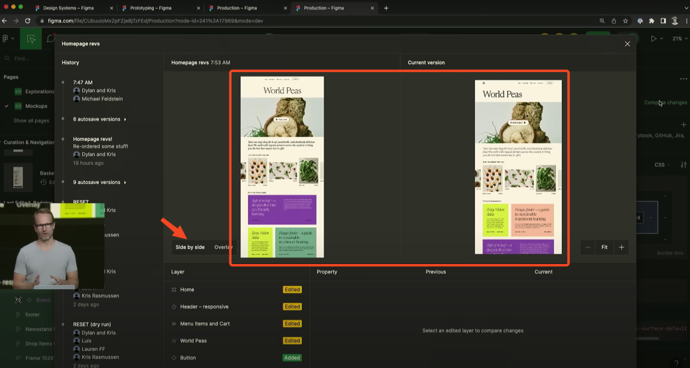Click the Find search field
690x368 pixels.
pos(27,58)
